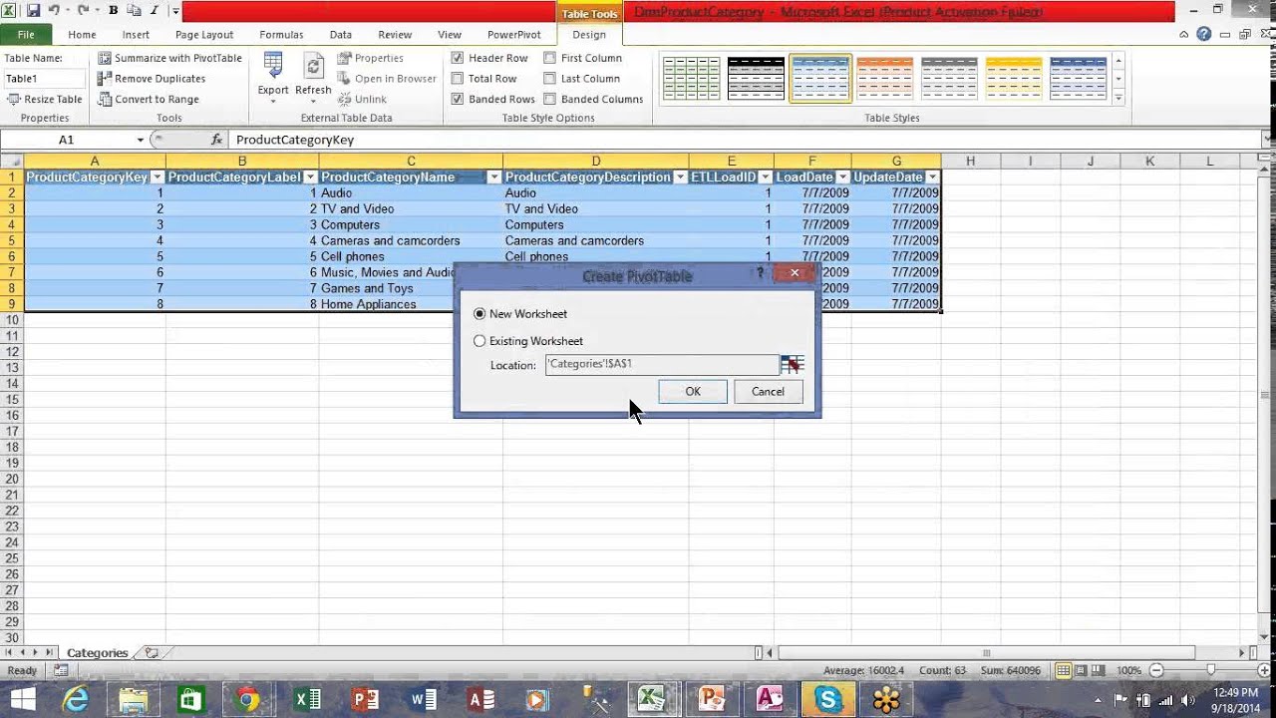Click Summarize with PivotTable

click(x=169, y=58)
